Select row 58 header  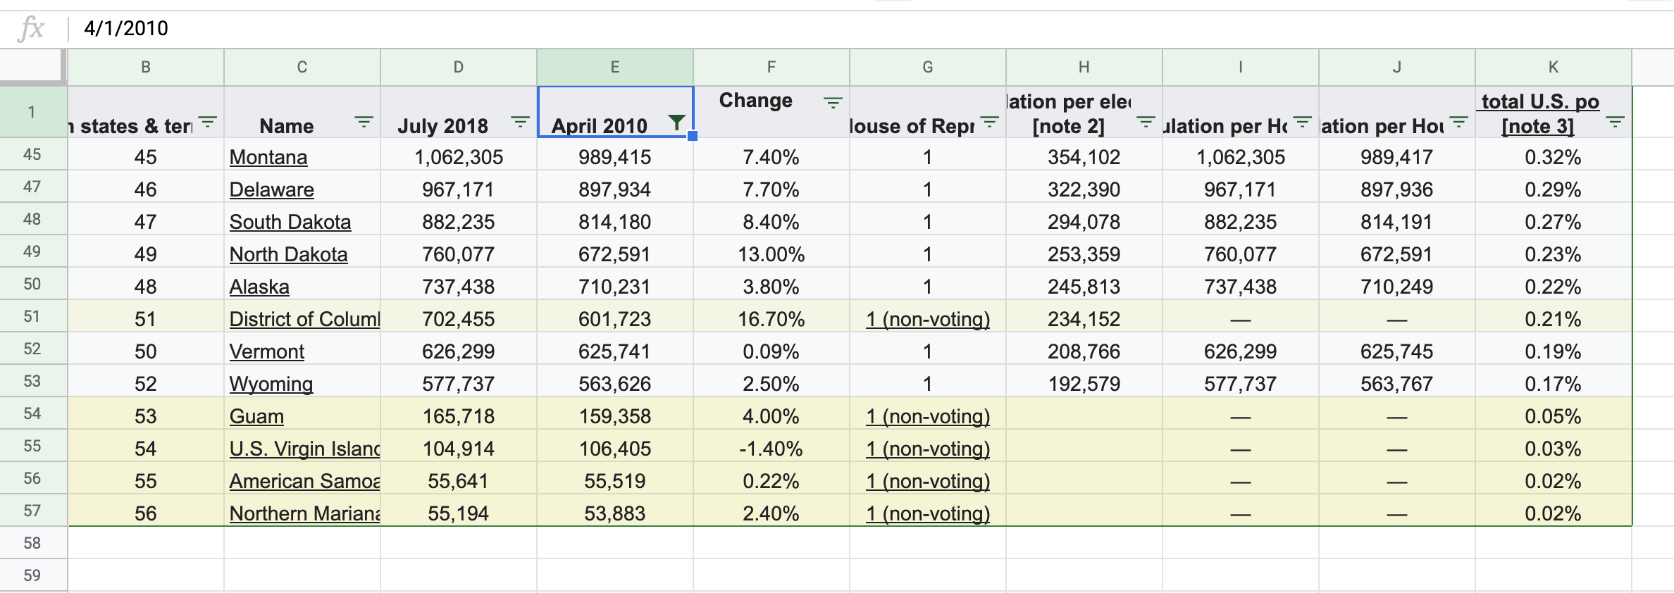tap(32, 543)
